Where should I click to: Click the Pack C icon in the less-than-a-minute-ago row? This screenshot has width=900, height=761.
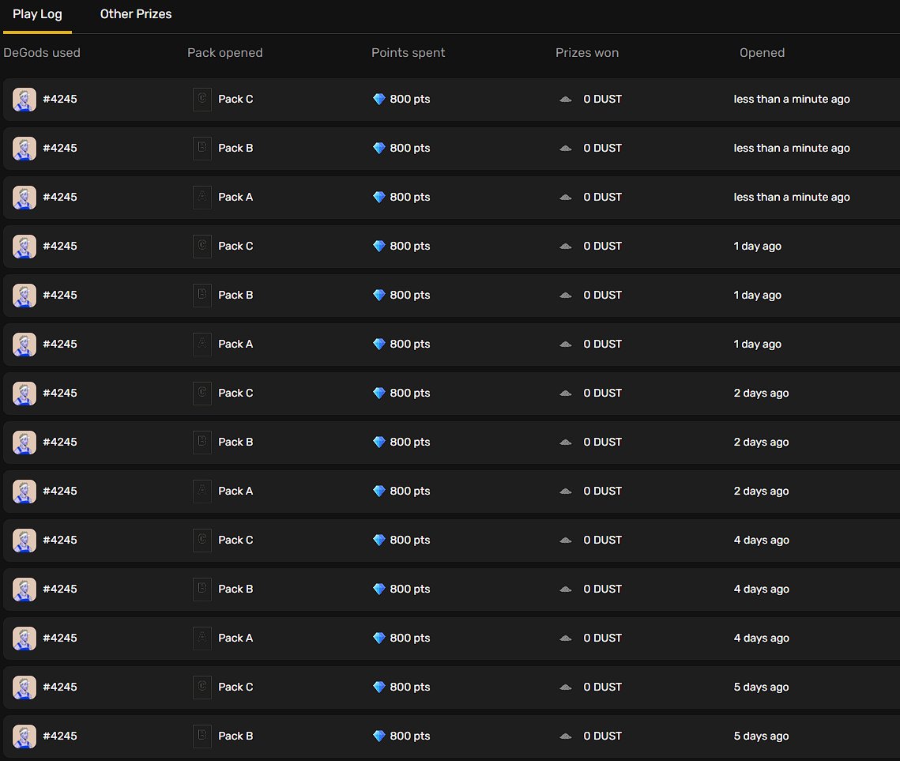pos(202,100)
